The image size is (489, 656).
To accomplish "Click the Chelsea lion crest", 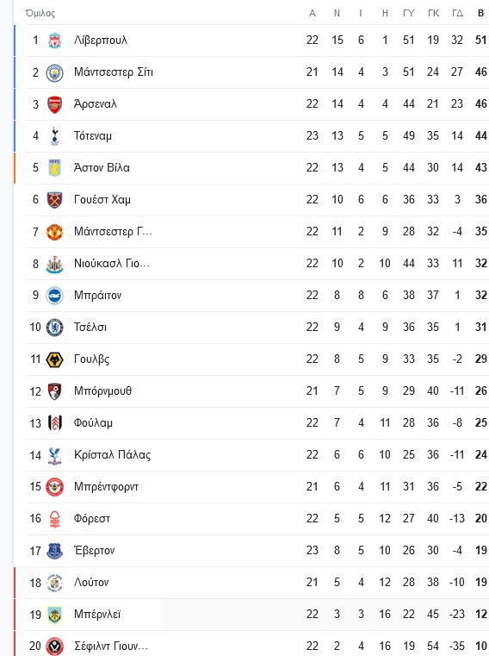I will [x=54, y=328].
